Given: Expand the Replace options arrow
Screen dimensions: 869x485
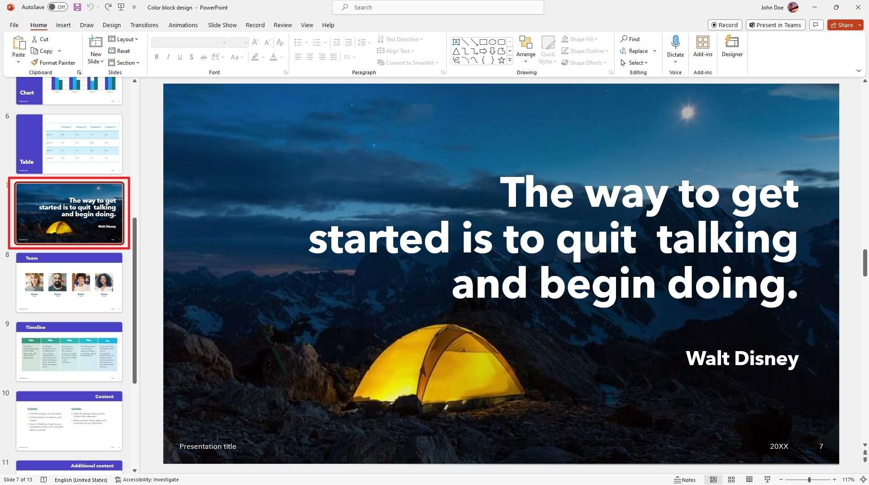Looking at the screenshot, I should click(x=654, y=51).
